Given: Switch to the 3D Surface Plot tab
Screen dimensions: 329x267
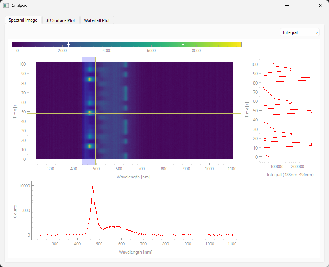Looking at the screenshot, I should [61, 20].
